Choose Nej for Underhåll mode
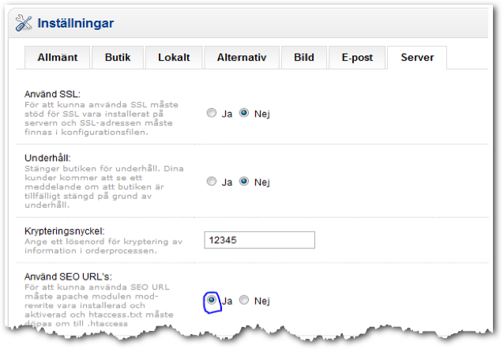Screen dimensions: 504x353 tap(244, 182)
